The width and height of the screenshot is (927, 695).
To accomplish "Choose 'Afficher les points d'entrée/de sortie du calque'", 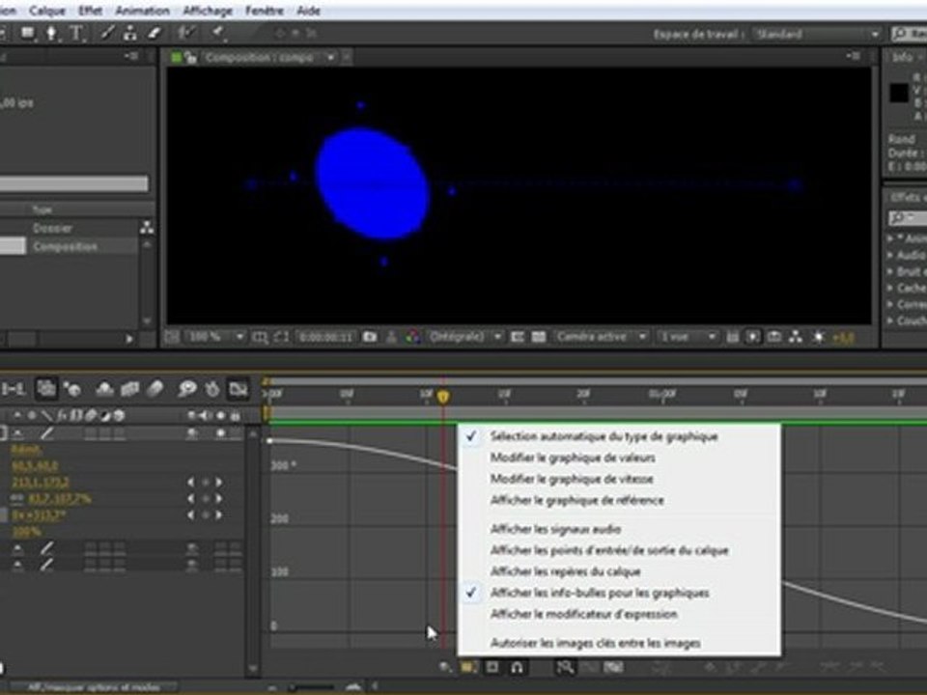I will [619, 550].
